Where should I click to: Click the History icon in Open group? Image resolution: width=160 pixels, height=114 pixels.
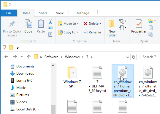[x=151, y=34]
